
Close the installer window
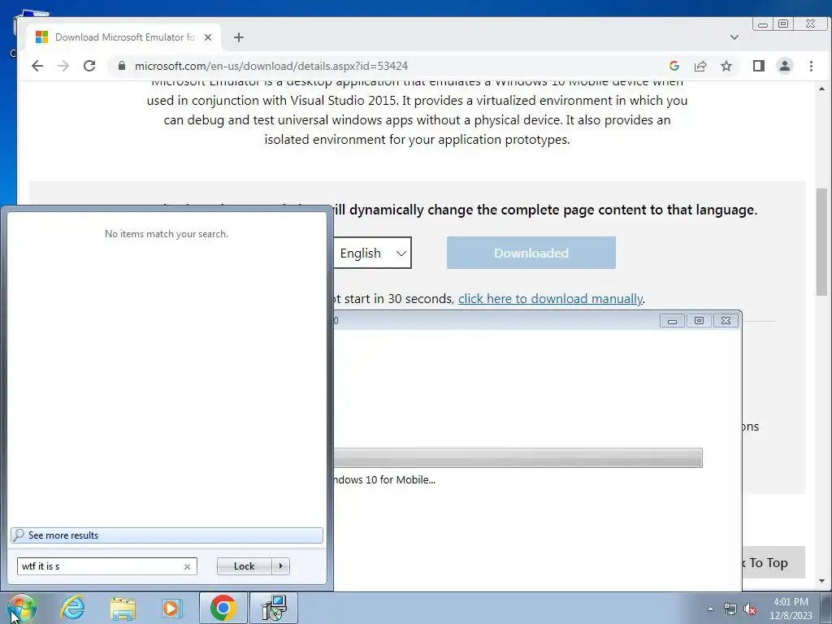coord(726,320)
